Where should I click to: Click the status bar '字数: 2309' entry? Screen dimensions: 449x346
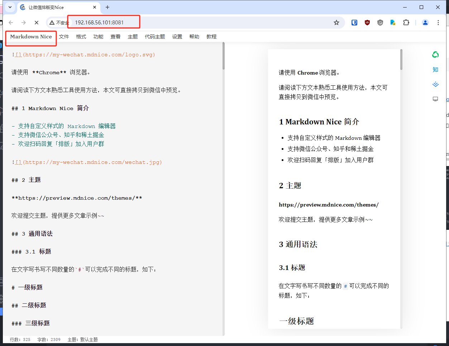click(x=49, y=340)
